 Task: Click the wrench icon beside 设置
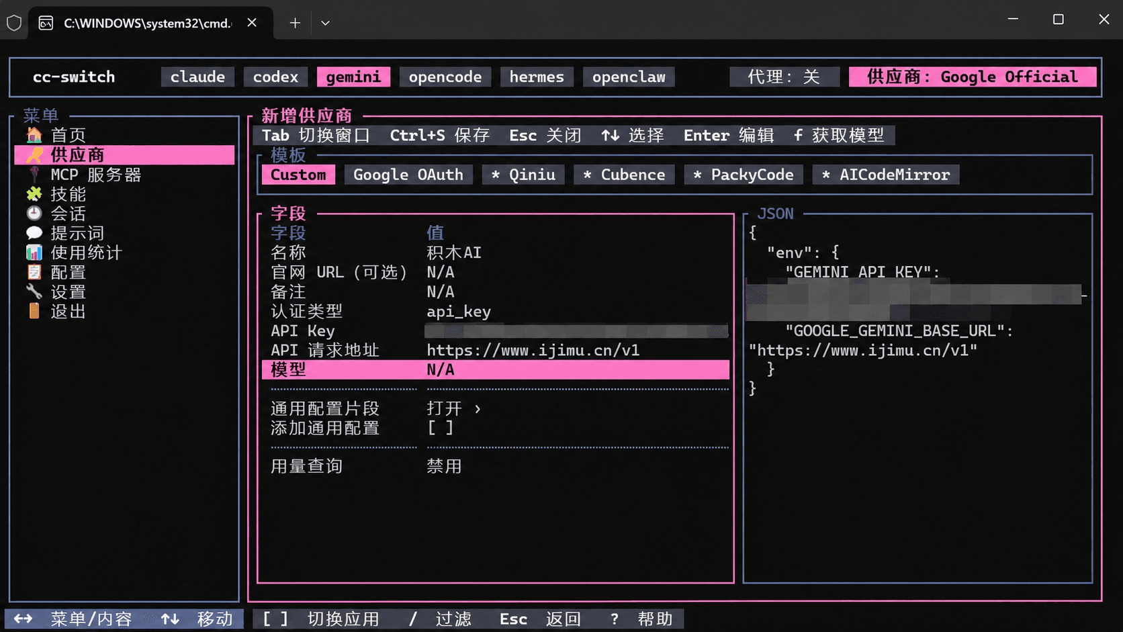(34, 291)
